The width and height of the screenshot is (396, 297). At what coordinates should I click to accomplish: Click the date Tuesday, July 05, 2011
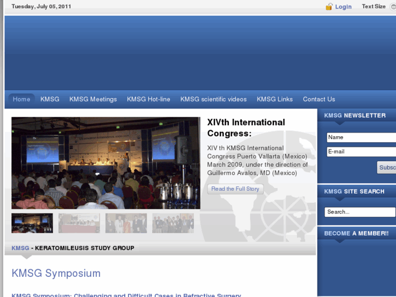[x=41, y=7]
